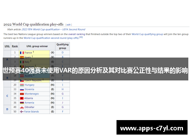Click the France flag icon
The image size is (191, 138).
coord(22,53)
